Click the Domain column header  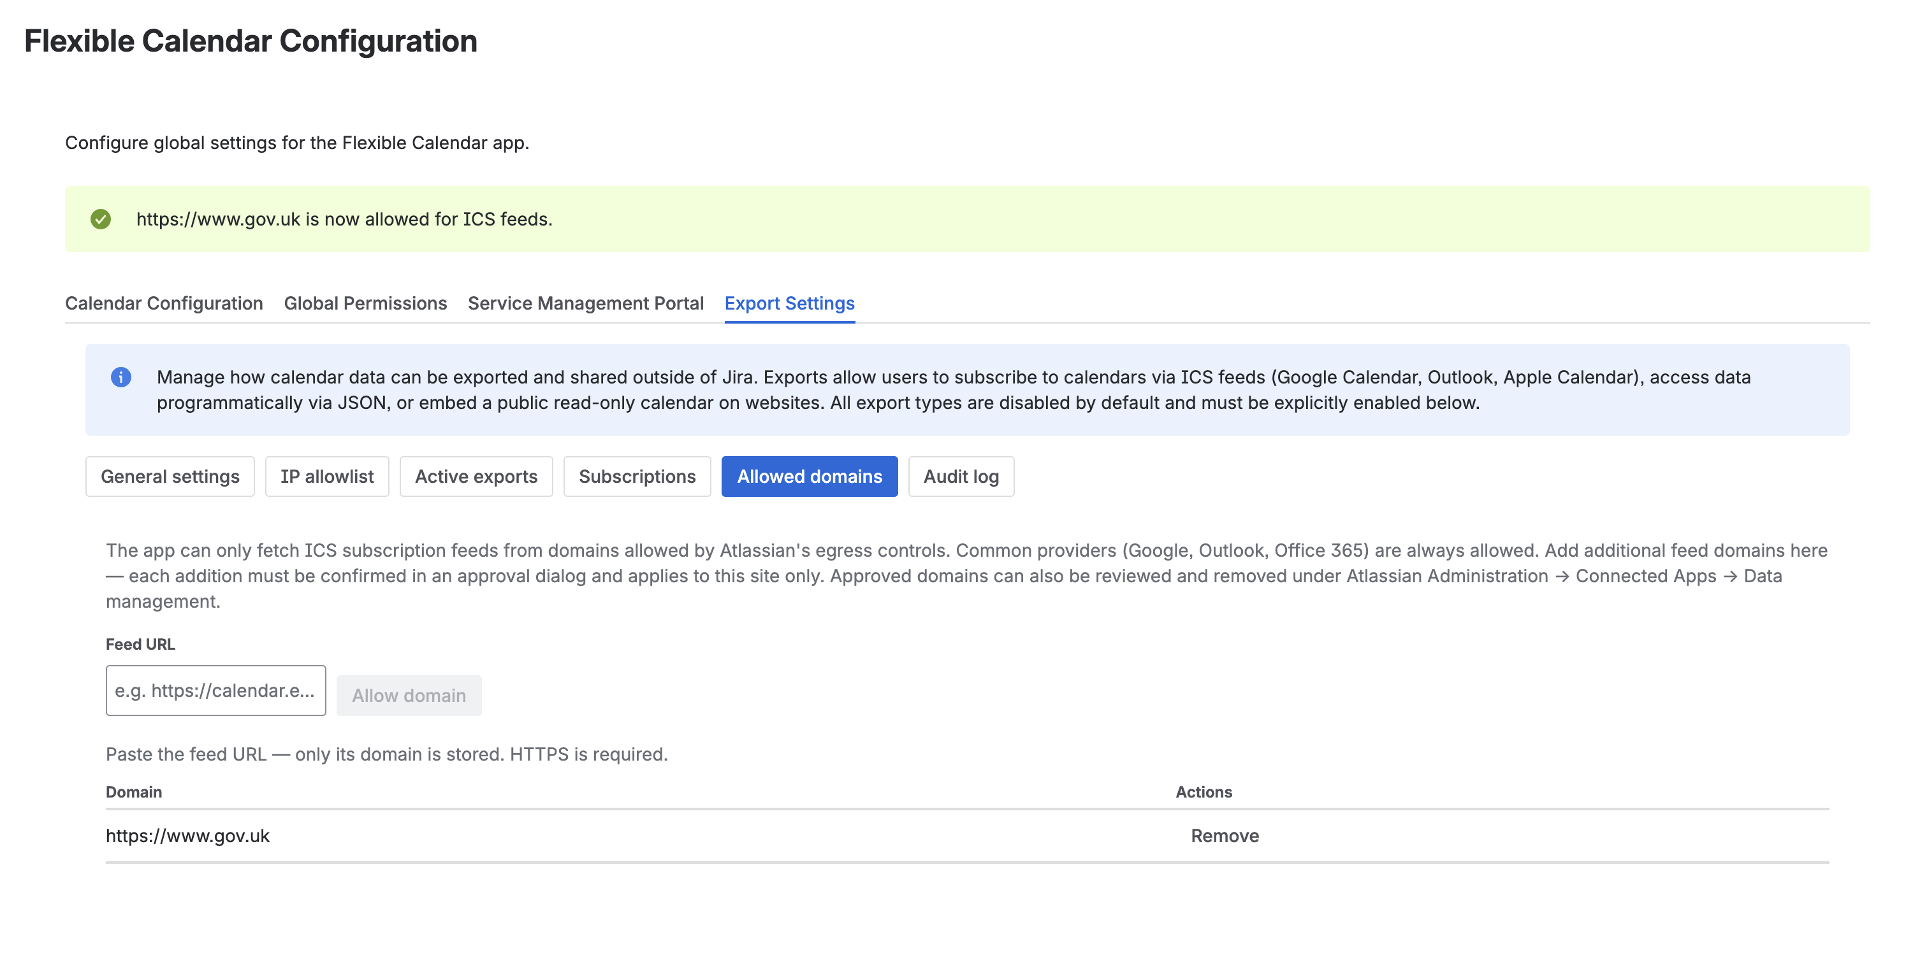coord(134,792)
